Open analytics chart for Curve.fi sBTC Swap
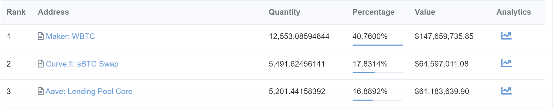This screenshot has width=553, height=108. tap(506, 63)
